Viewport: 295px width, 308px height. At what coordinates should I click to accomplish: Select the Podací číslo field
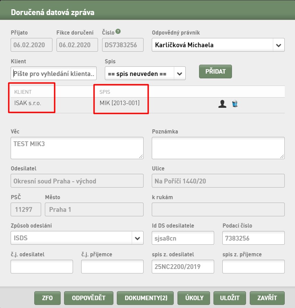254,238
